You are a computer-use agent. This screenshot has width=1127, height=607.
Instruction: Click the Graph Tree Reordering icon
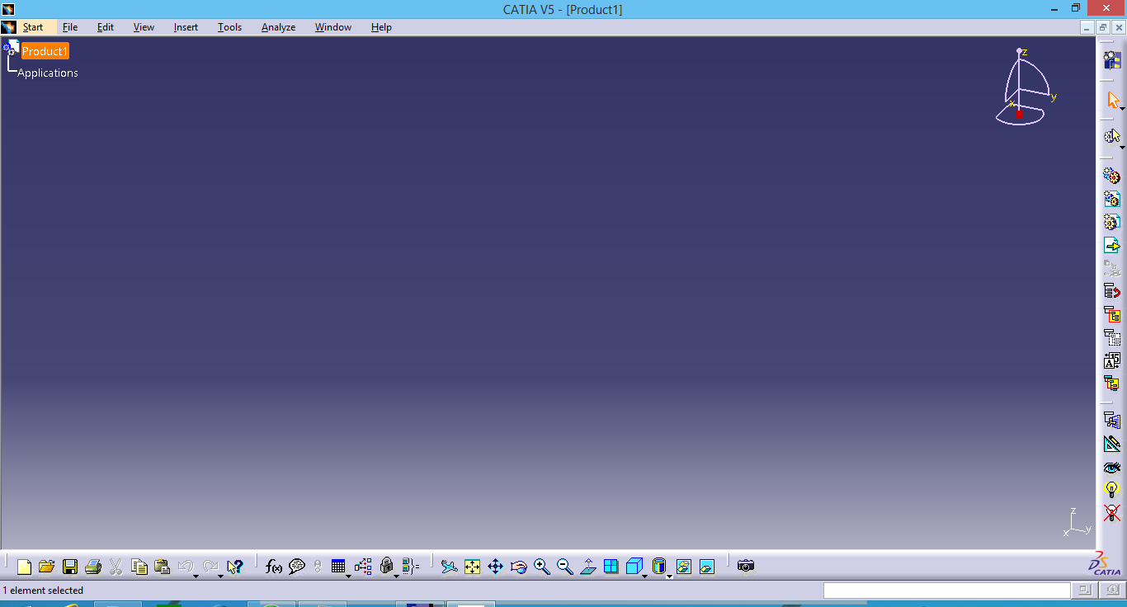(1112, 291)
